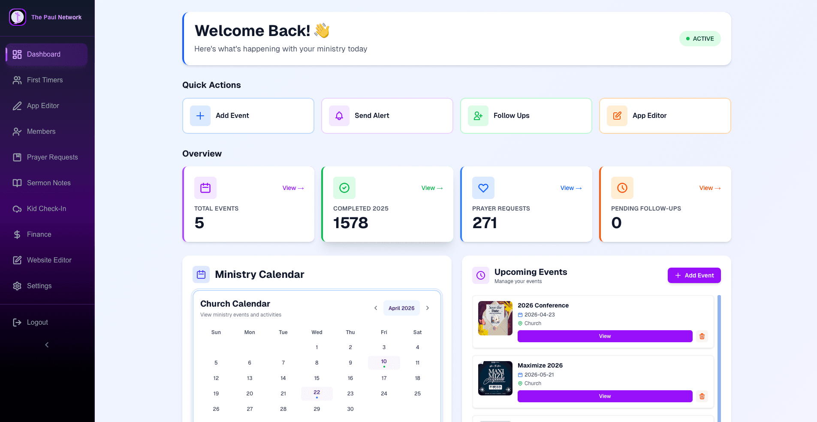This screenshot has width=817, height=422.
Task: Delete the 2026 Conference event
Action: pos(702,336)
